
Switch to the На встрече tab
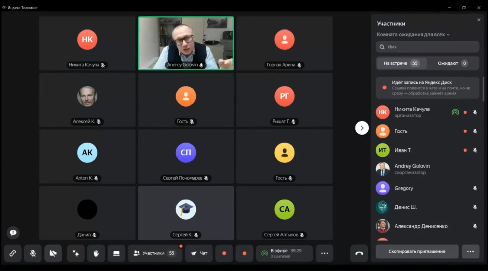[402, 63]
